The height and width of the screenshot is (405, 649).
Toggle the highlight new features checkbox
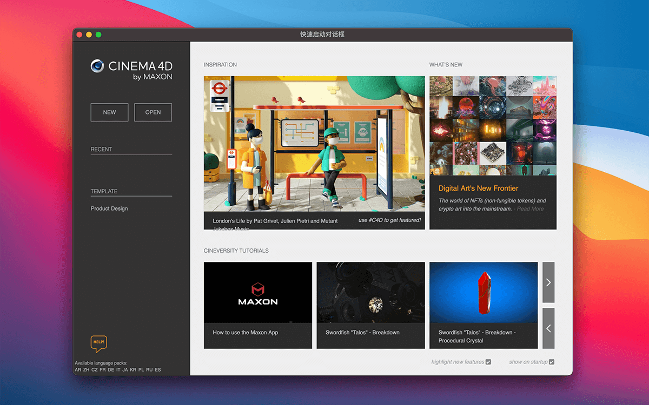(x=488, y=362)
